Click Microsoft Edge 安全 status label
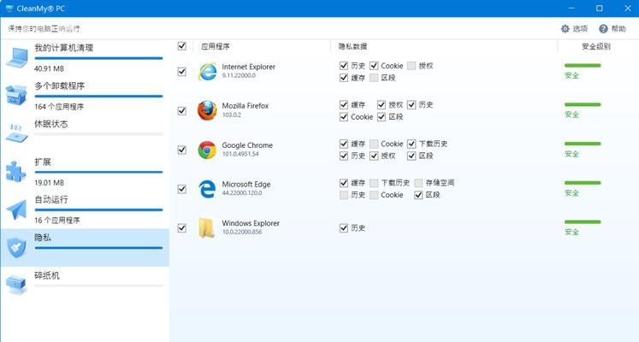The width and height of the screenshot is (639, 342). pos(571,193)
